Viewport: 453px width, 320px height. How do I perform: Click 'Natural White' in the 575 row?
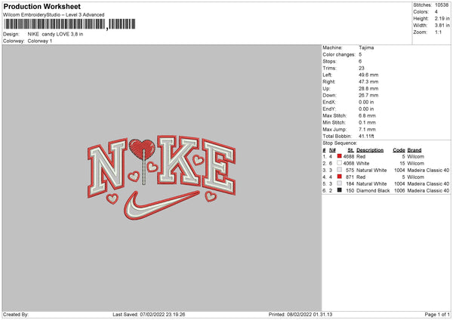371,170
